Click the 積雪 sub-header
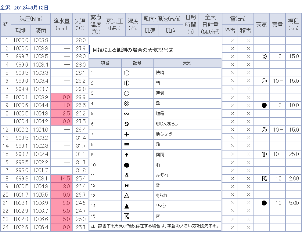This screenshot has height=232, width=302. 246,31
